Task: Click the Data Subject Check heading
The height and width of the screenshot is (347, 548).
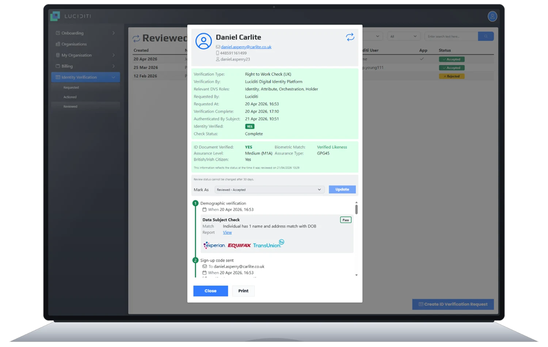Action: 221,220
